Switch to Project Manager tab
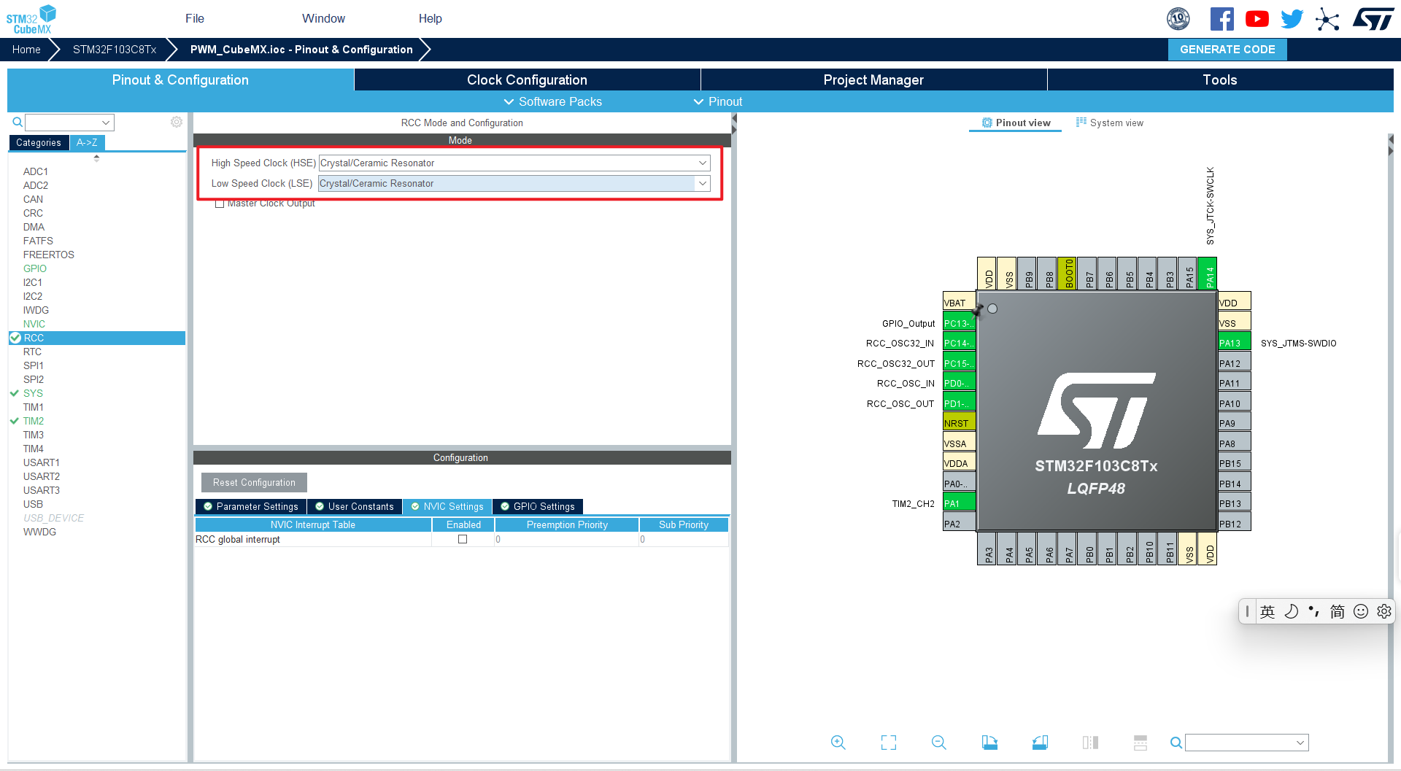The width and height of the screenshot is (1401, 771). pyautogui.click(x=873, y=80)
